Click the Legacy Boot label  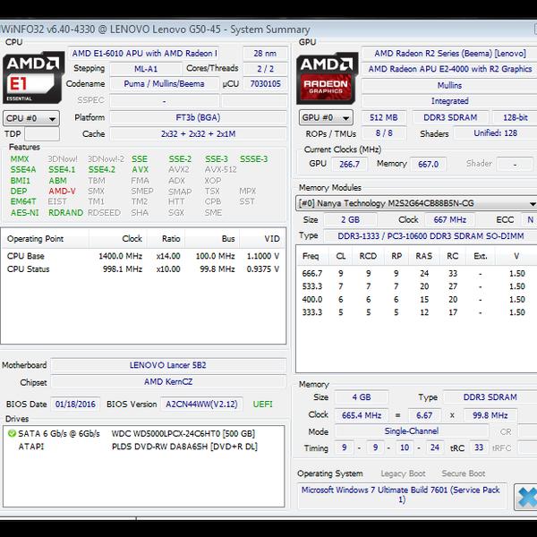403,473
